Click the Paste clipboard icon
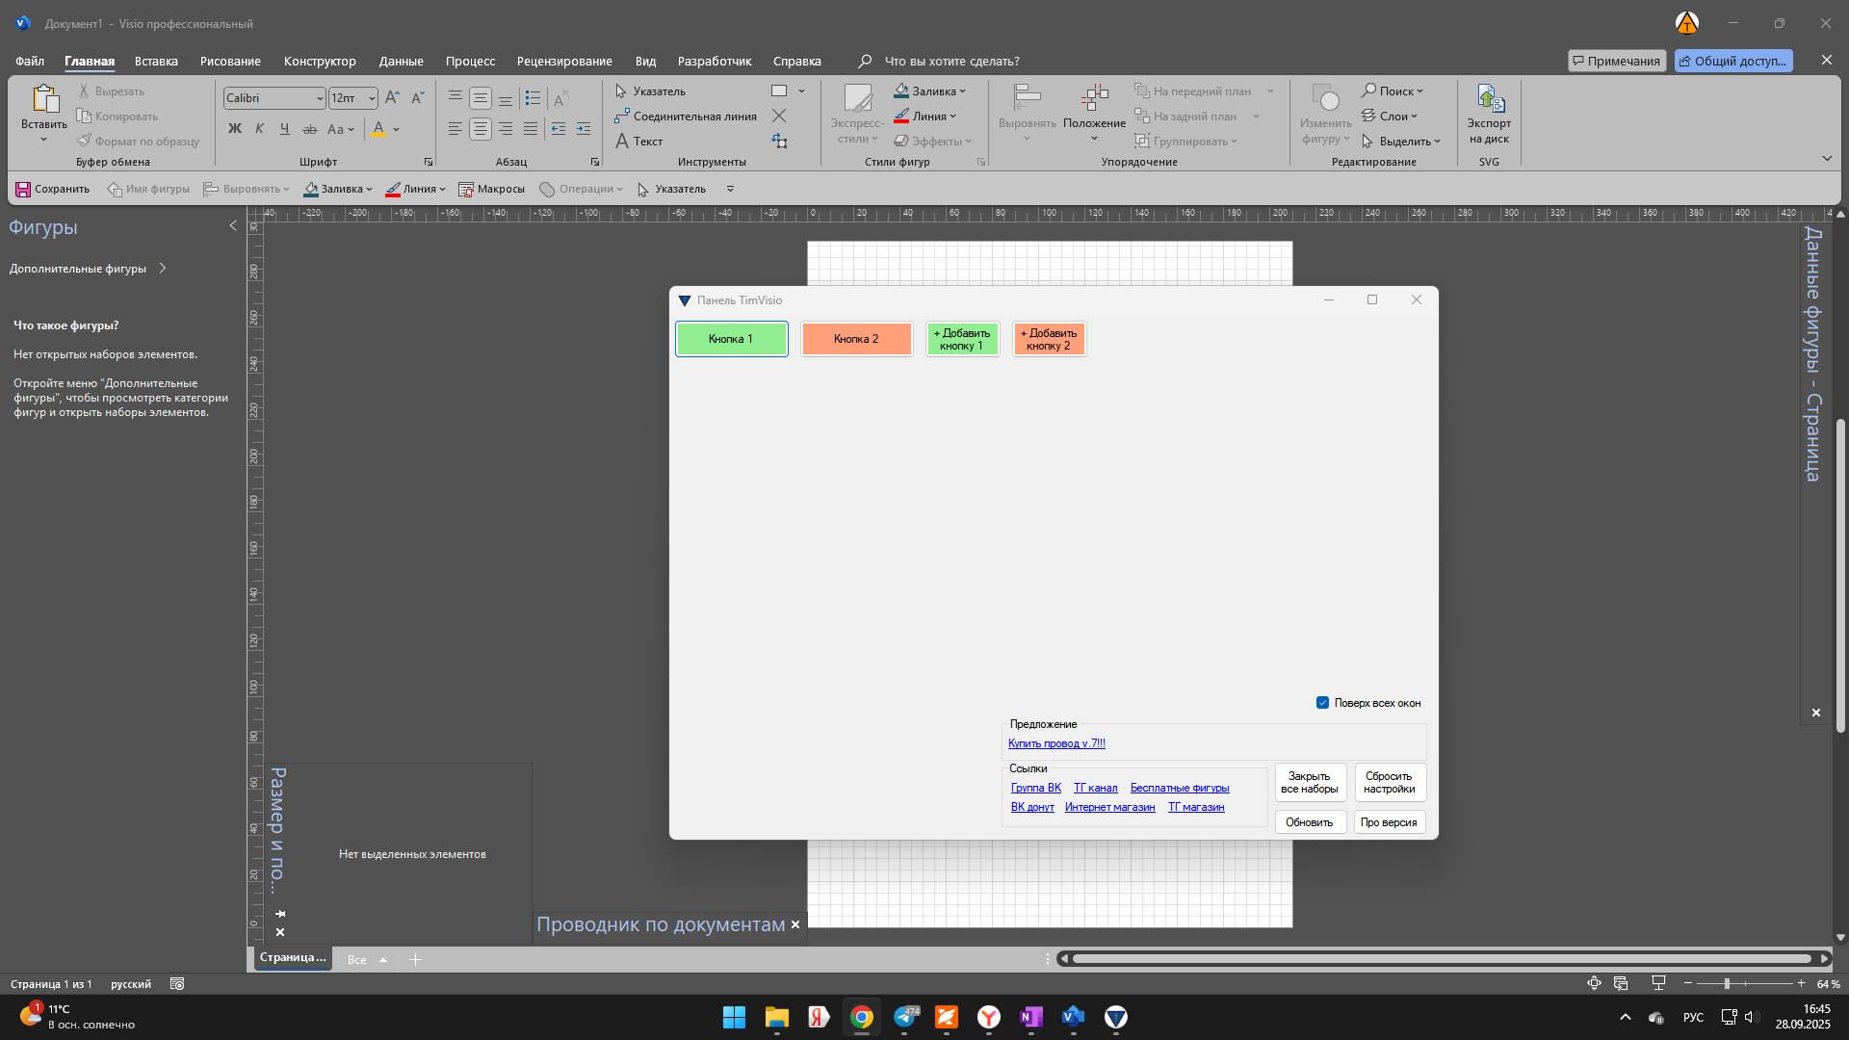 (43, 100)
